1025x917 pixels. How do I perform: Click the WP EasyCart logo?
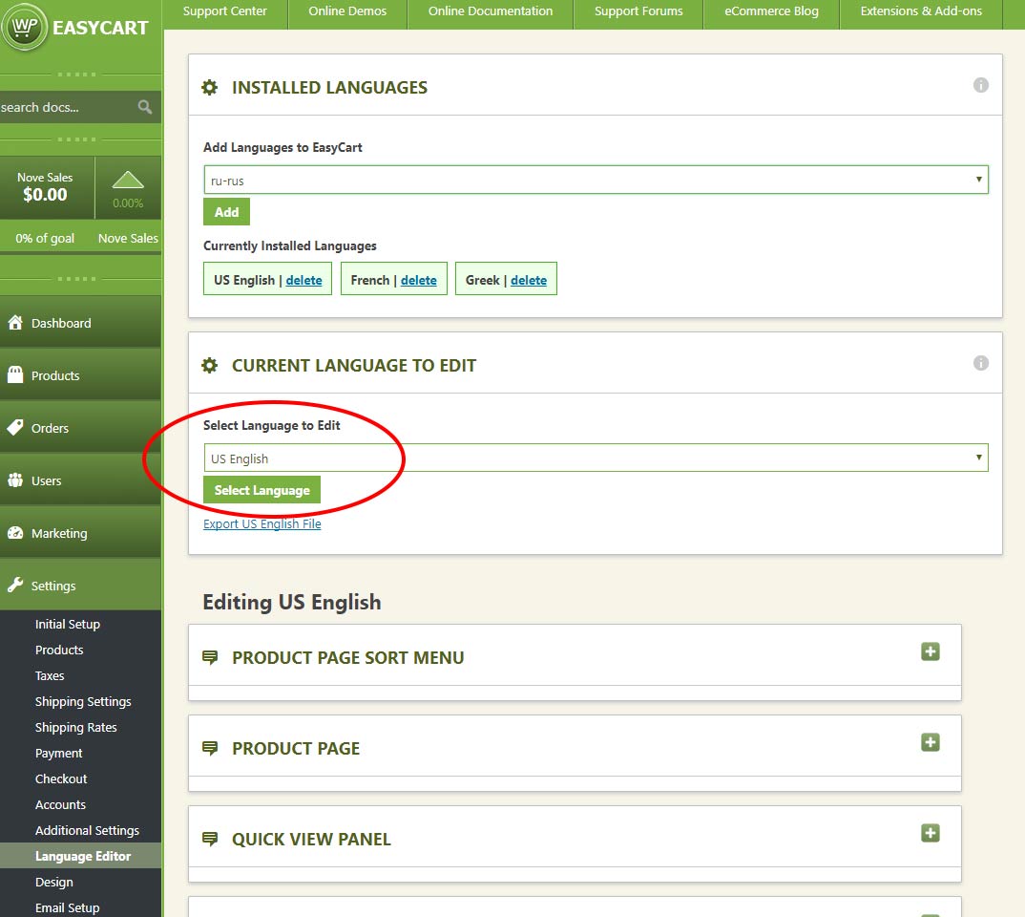tap(25, 27)
